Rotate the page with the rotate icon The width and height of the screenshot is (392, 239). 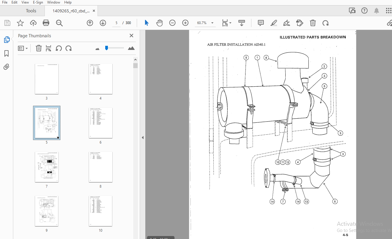[x=326, y=23]
